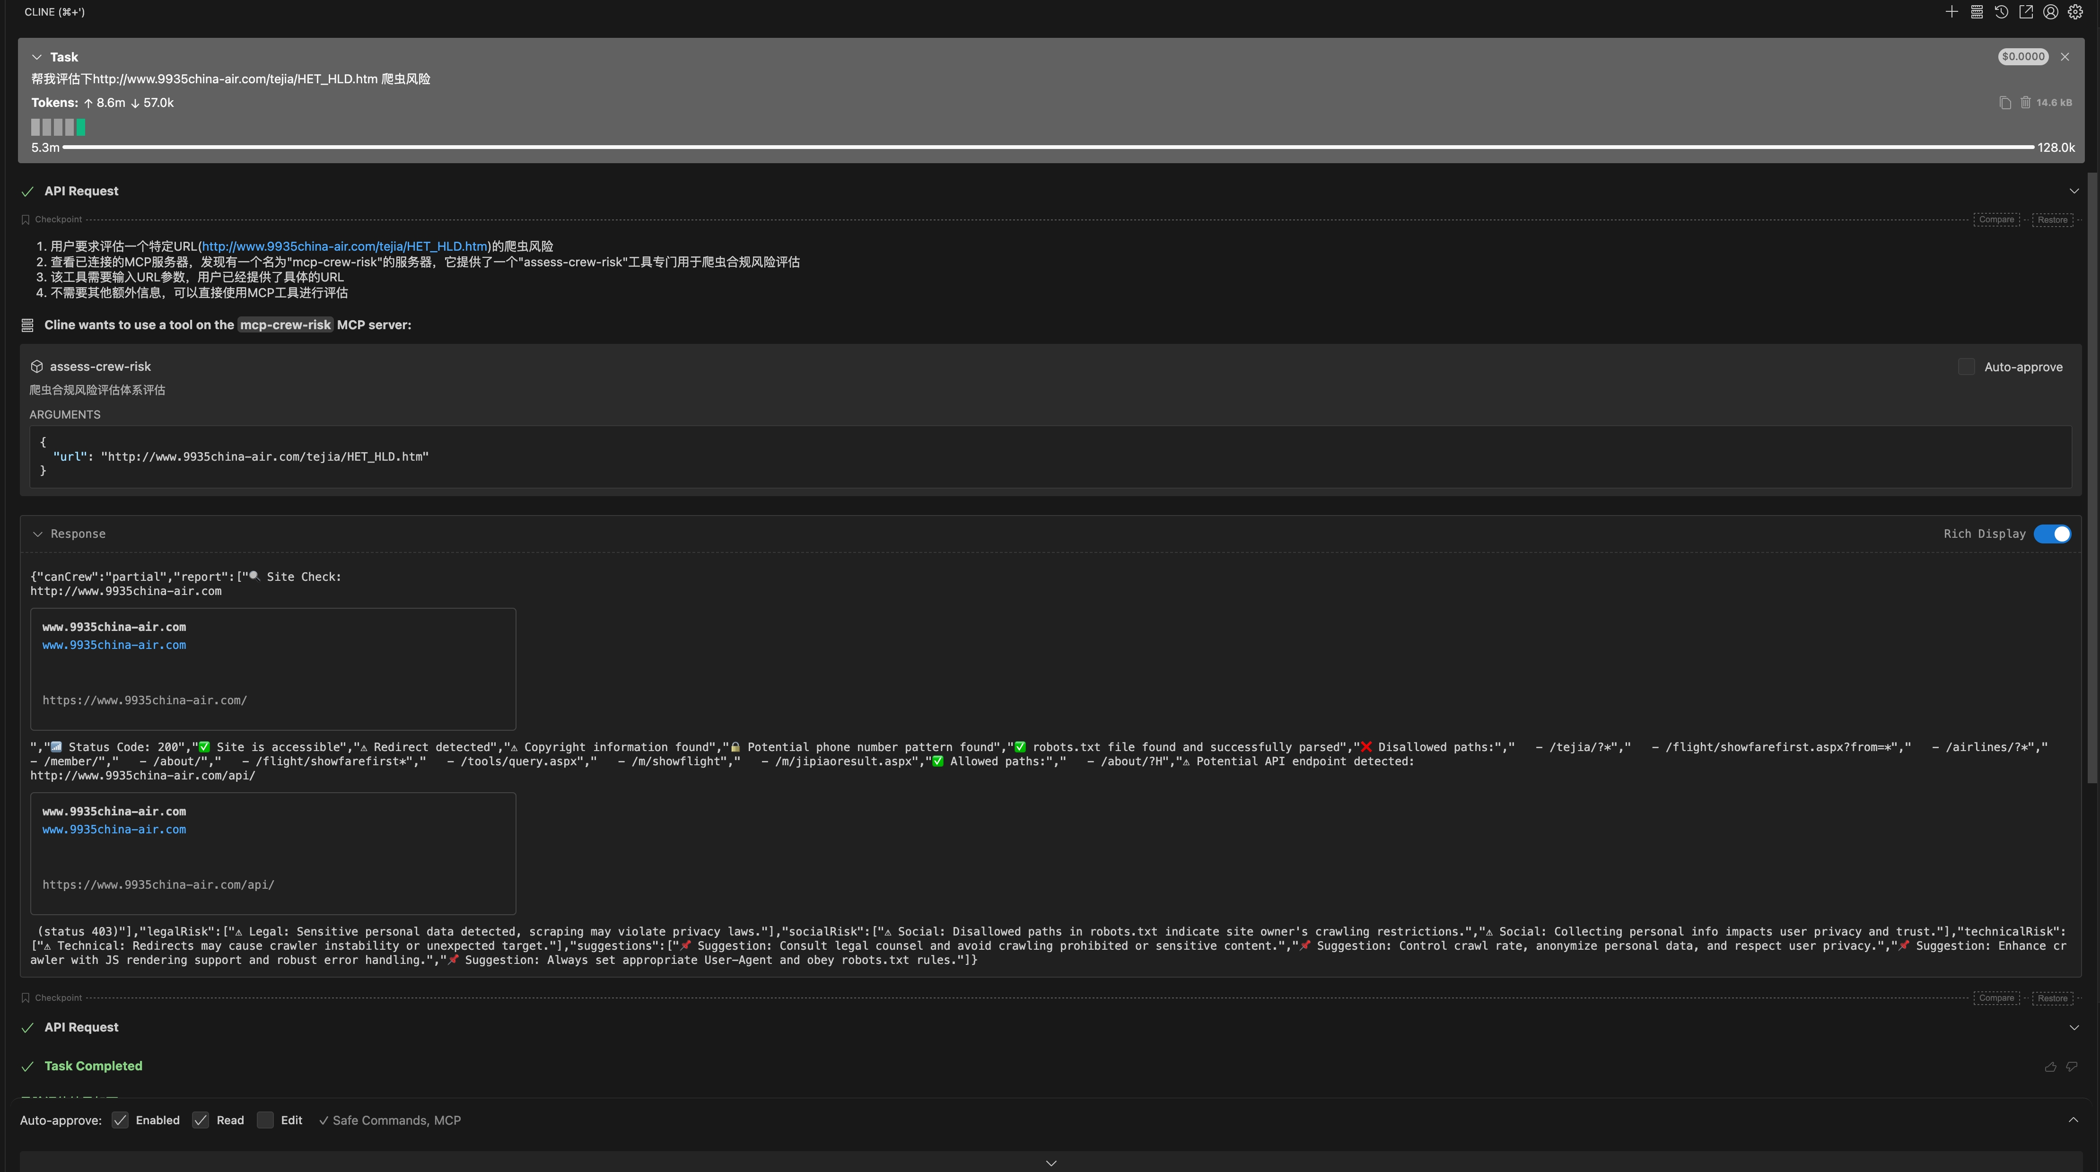Enable the Edit auto-approve checkbox

(265, 1120)
